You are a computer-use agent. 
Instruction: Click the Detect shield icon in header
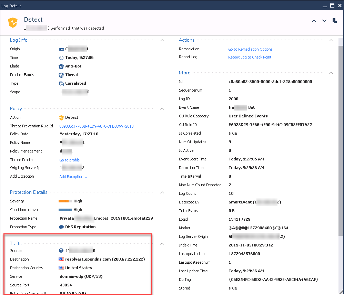click(13, 23)
